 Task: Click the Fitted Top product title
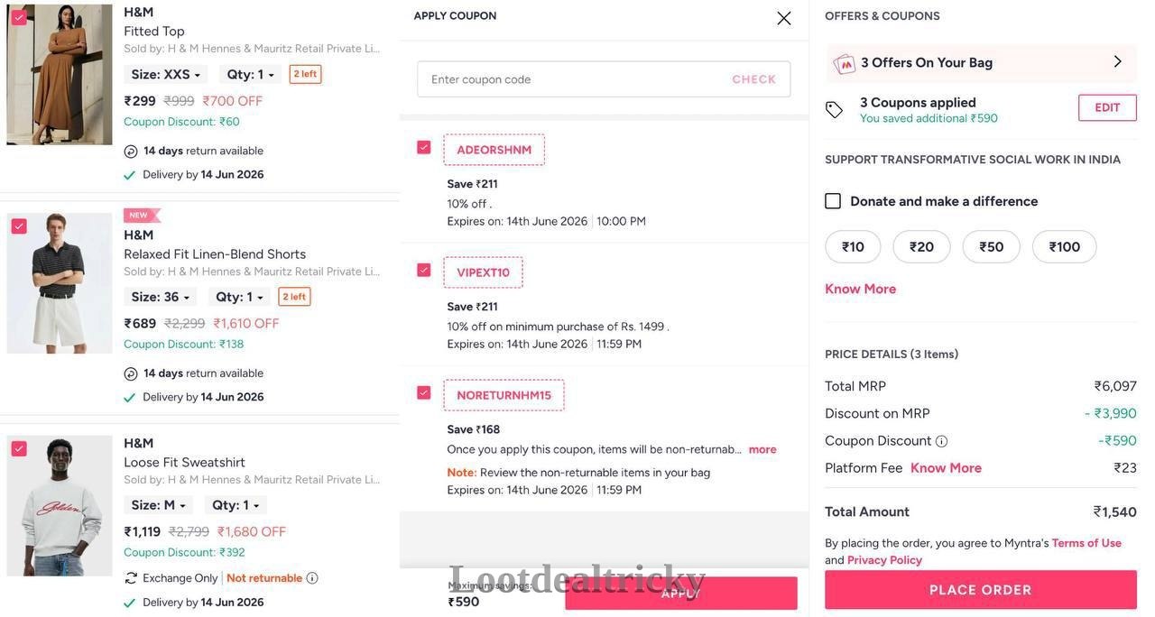point(154,32)
